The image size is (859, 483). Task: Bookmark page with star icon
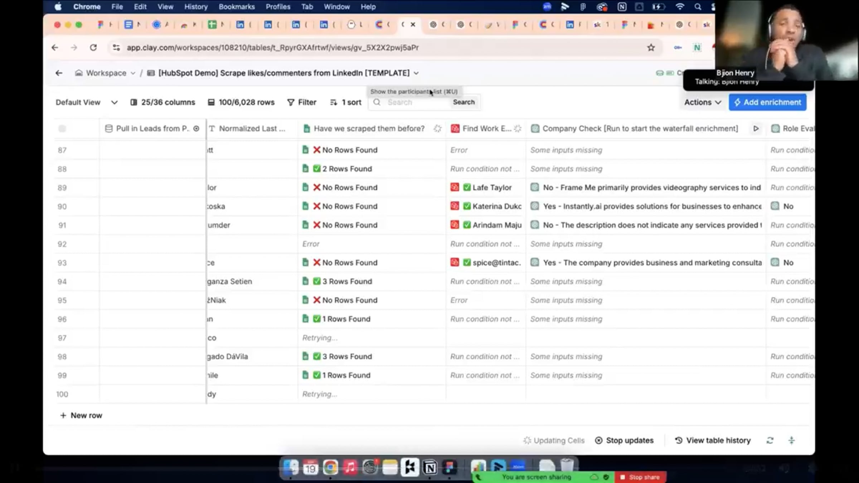[651, 48]
